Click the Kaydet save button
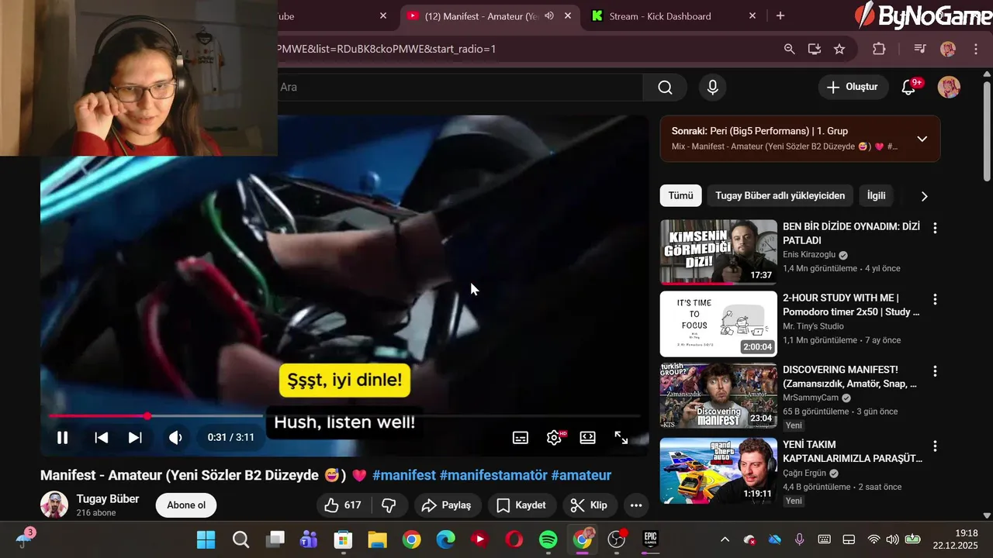The height and width of the screenshot is (558, 993). 521,505
